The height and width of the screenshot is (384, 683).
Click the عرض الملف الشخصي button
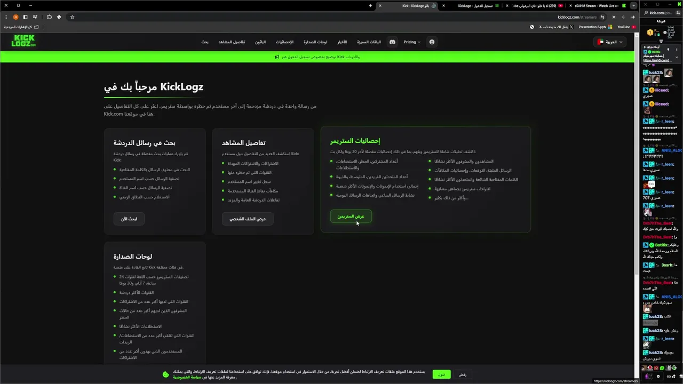point(248,219)
